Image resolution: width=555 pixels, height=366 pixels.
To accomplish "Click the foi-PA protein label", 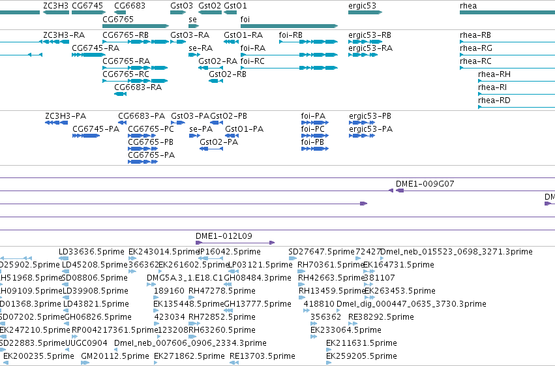I will click(x=313, y=116).
